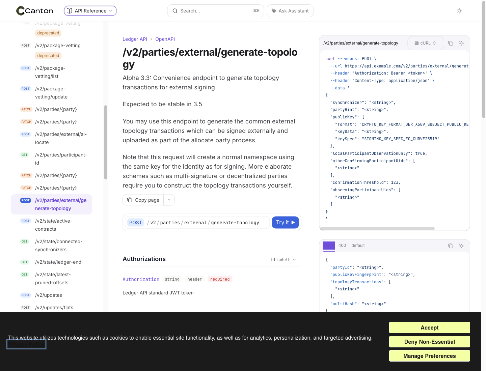The height and width of the screenshot is (371, 486).
Task: Click the red required badge
Action: pyautogui.click(x=220, y=279)
